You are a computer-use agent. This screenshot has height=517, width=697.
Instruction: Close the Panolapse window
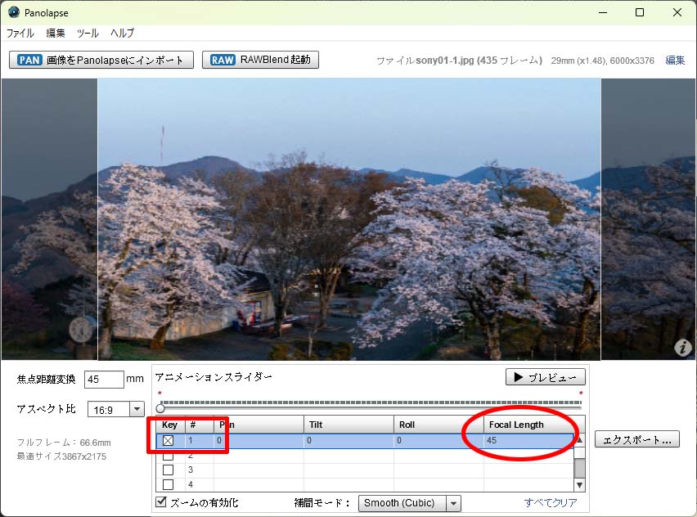(x=677, y=12)
